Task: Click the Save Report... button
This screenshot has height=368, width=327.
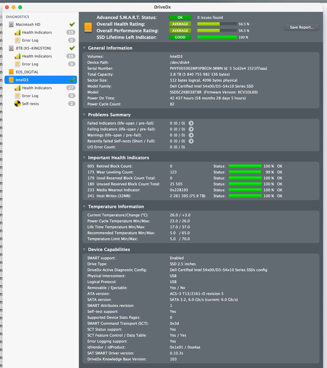Action: click(302, 27)
